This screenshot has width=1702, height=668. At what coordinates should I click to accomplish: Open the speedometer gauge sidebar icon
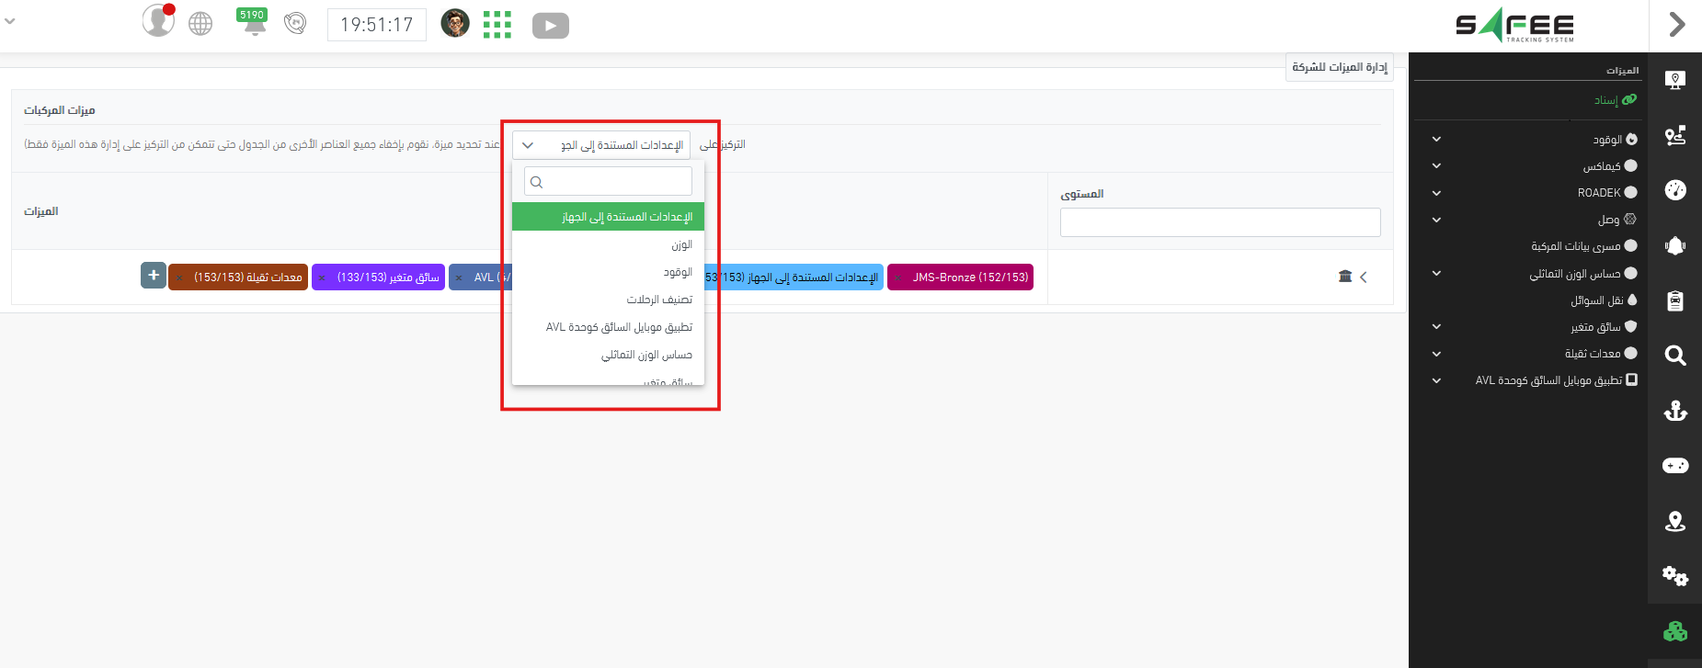pyautogui.click(x=1675, y=190)
